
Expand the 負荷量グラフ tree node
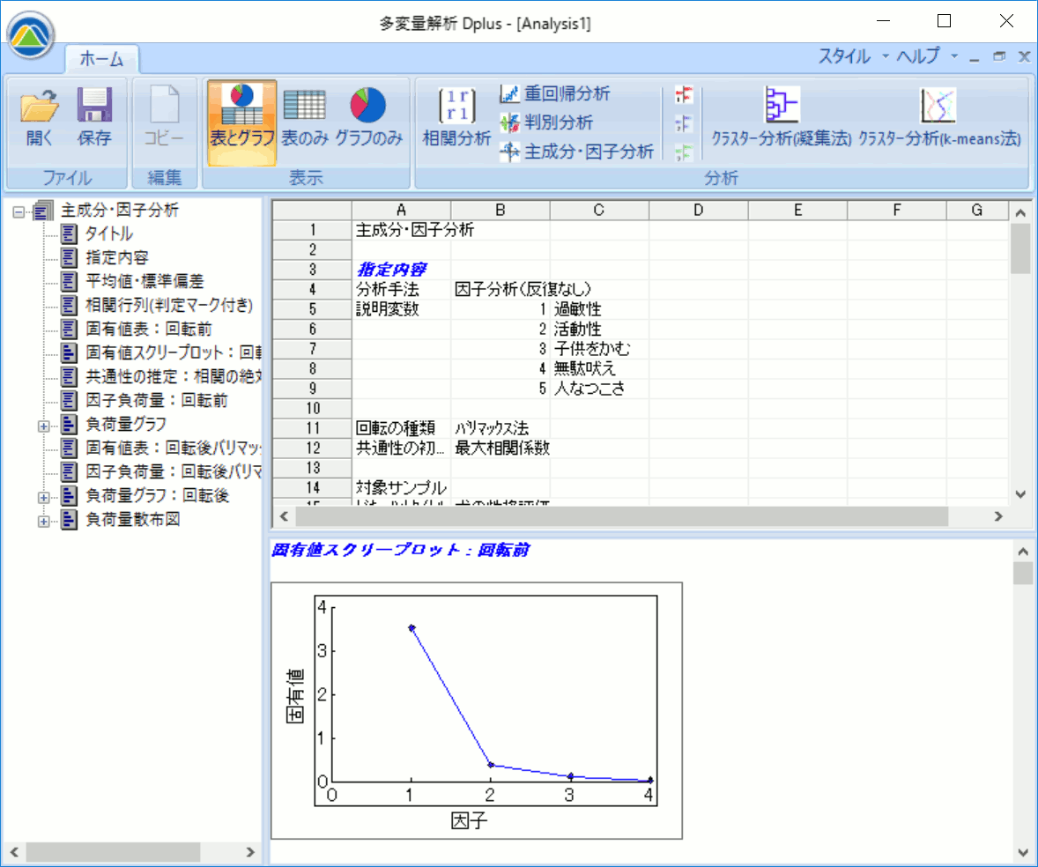coord(44,426)
